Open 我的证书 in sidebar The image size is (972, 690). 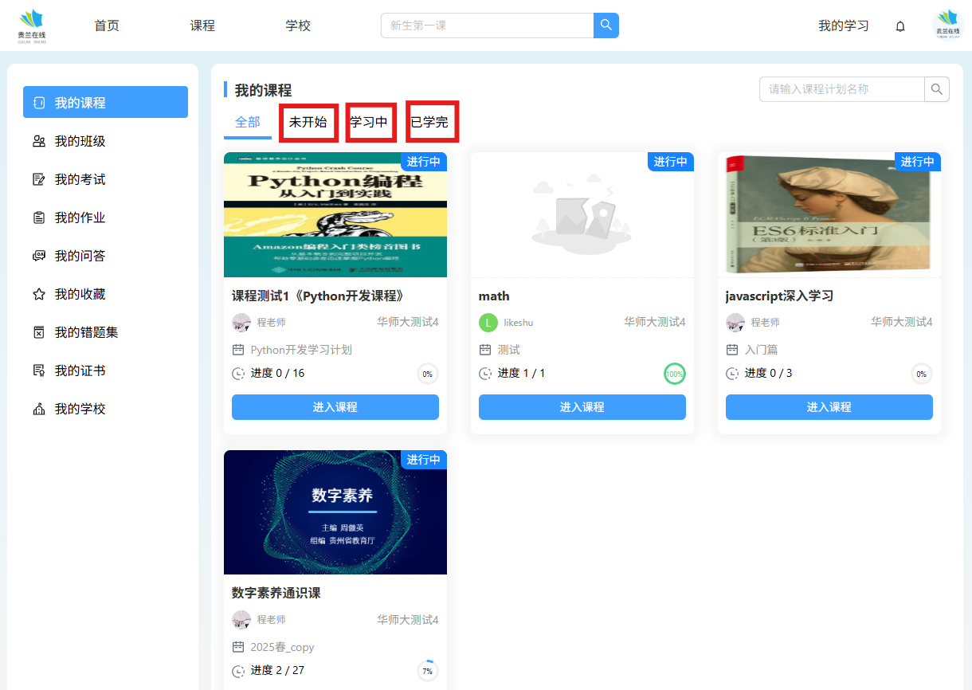click(x=80, y=370)
